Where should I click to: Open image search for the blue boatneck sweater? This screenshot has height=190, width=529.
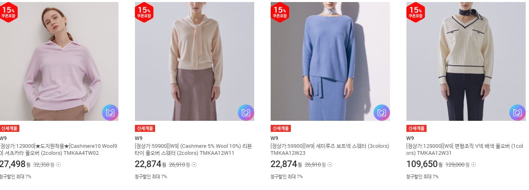pyautogui.click(x=382, y=113)
